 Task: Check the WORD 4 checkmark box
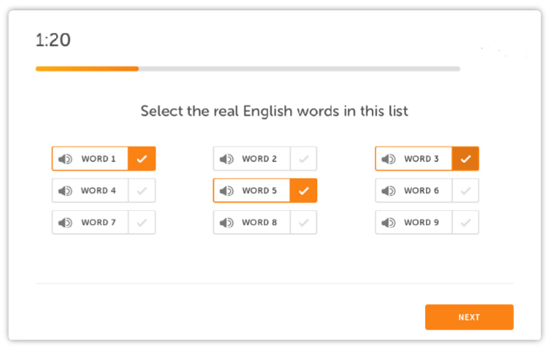141,190
